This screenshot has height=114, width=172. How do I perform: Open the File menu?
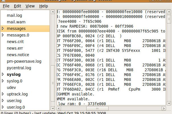(6, 6)
